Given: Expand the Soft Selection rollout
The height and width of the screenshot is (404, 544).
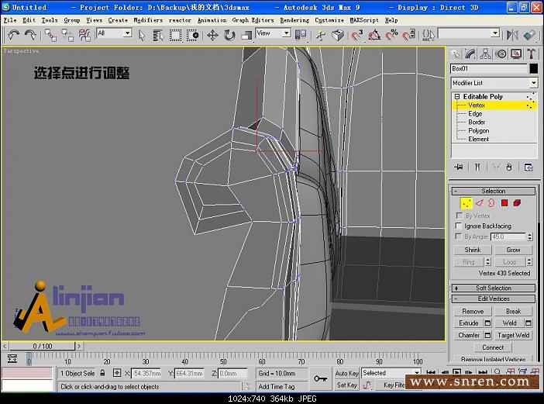Looking at the screenshot, I should [x=494, y=288].
